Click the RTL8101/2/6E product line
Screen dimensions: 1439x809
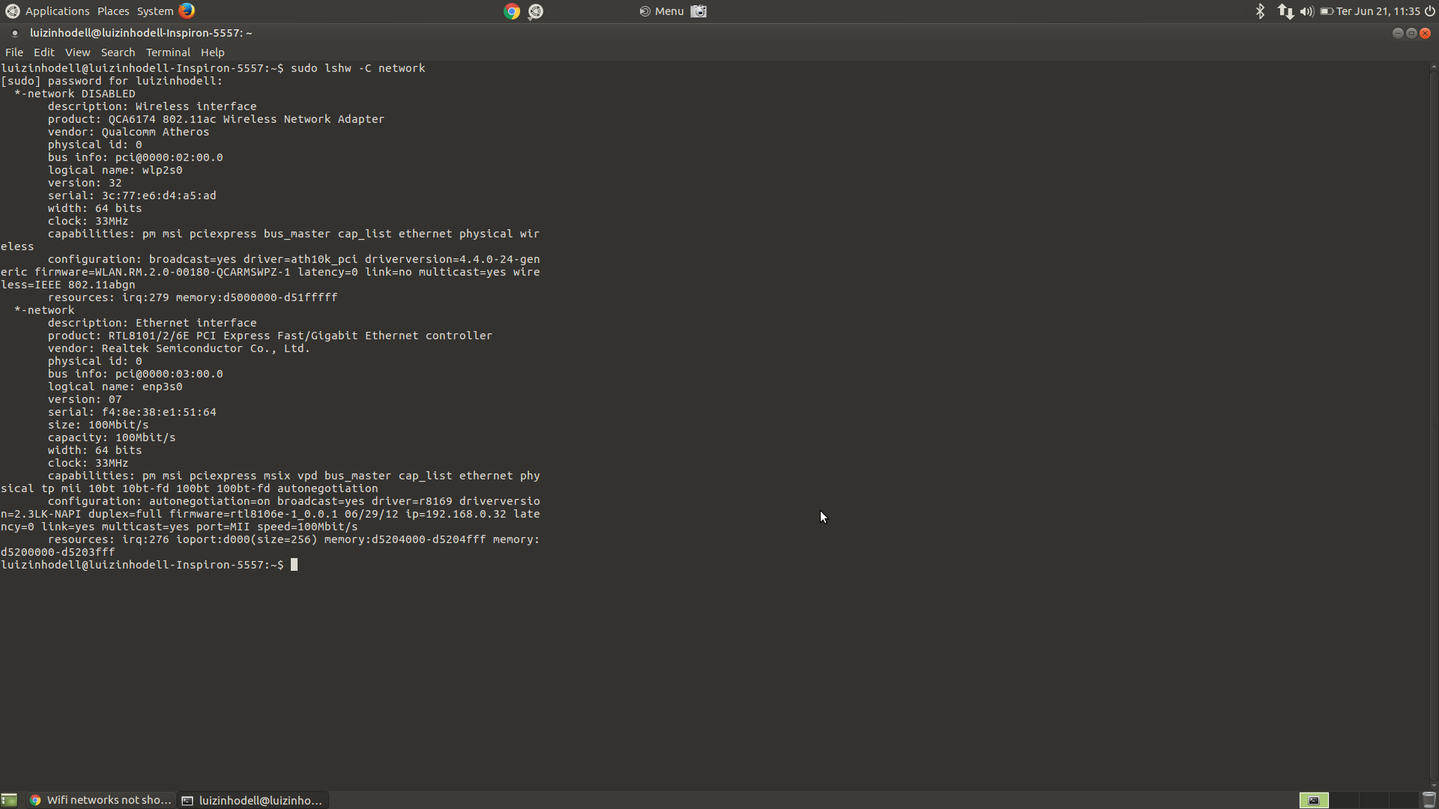(x=270, y=336)
